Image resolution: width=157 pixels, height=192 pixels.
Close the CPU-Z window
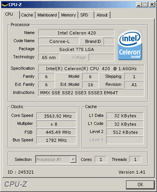[152, 5]
